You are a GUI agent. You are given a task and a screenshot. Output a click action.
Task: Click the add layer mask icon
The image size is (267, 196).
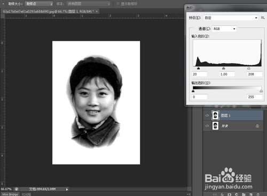click(x=230, y=194)
